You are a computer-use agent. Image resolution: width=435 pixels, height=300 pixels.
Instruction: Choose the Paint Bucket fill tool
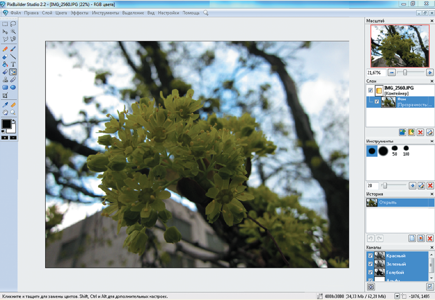[5, 64]
